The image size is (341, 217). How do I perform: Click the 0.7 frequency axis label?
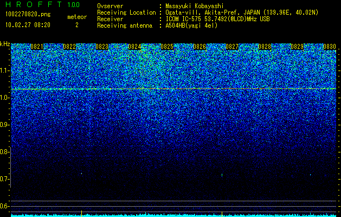pyautogui.click(x=4, y=179)
